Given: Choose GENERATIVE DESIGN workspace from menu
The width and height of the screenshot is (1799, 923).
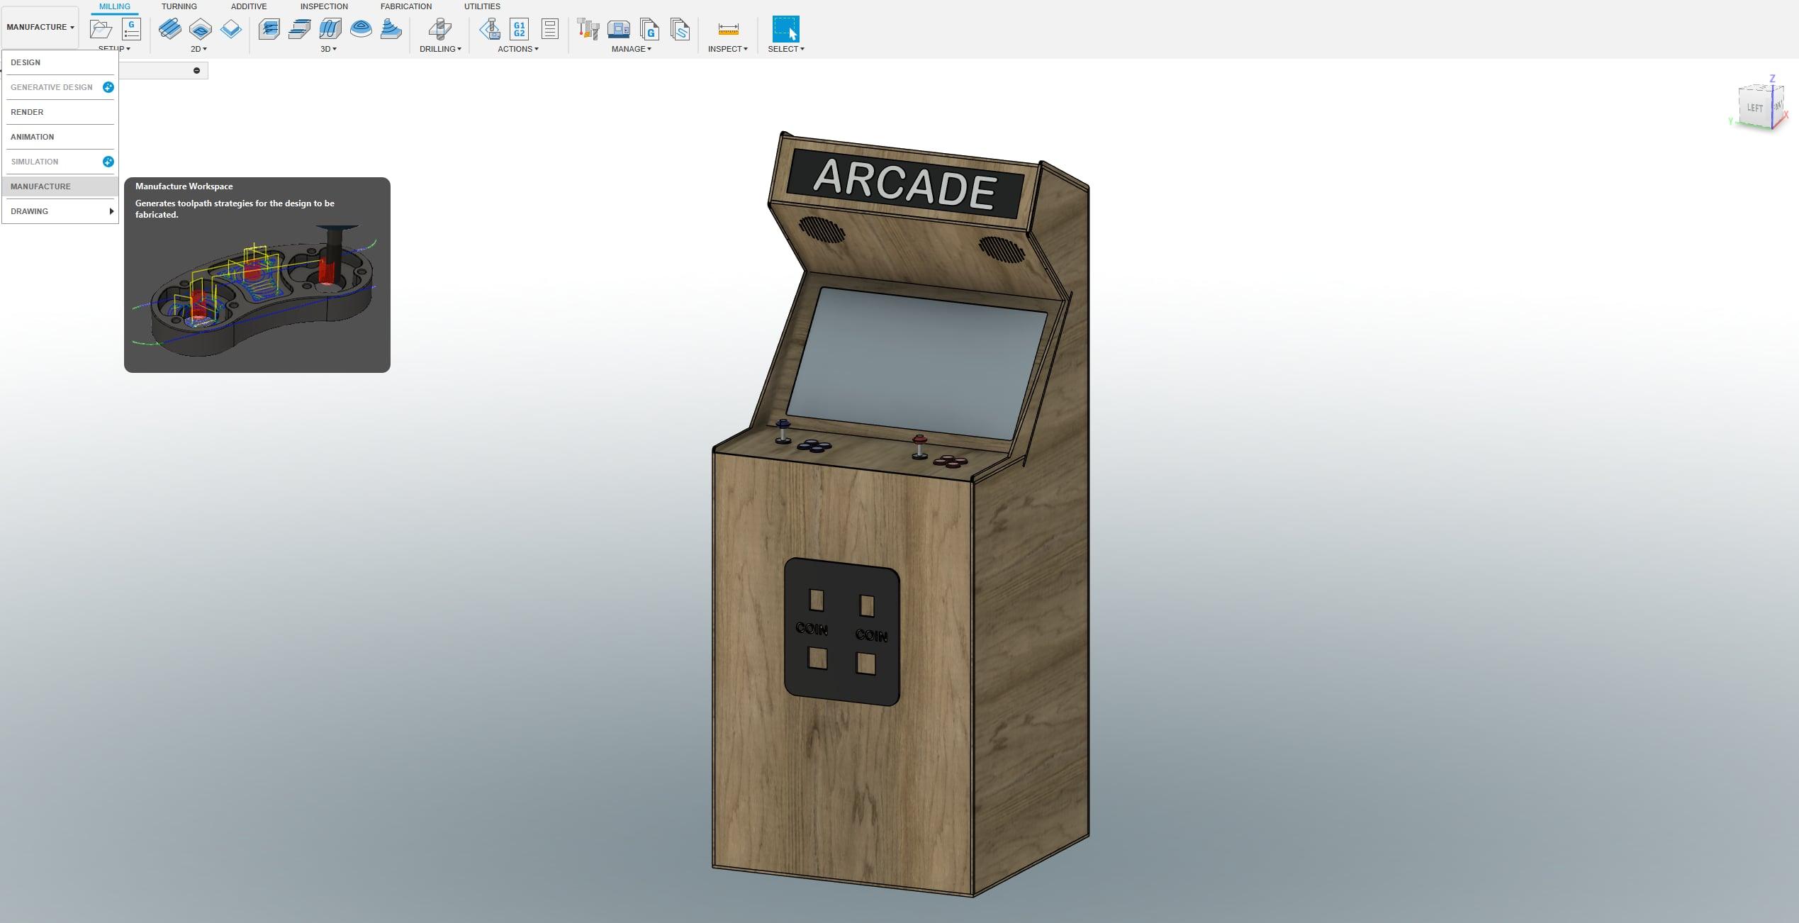Looking at the screenshot, I should click(x=60, y=87).
